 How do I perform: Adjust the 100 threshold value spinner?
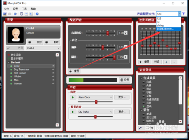point(126,57)
